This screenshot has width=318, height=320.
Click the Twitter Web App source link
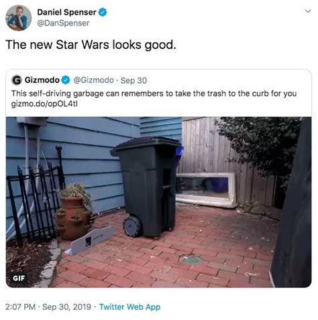coord(130,307)
